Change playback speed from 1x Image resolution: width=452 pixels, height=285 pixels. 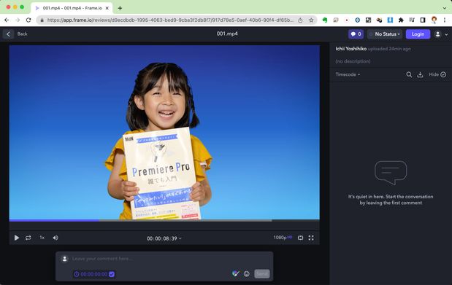click(42, 238)
